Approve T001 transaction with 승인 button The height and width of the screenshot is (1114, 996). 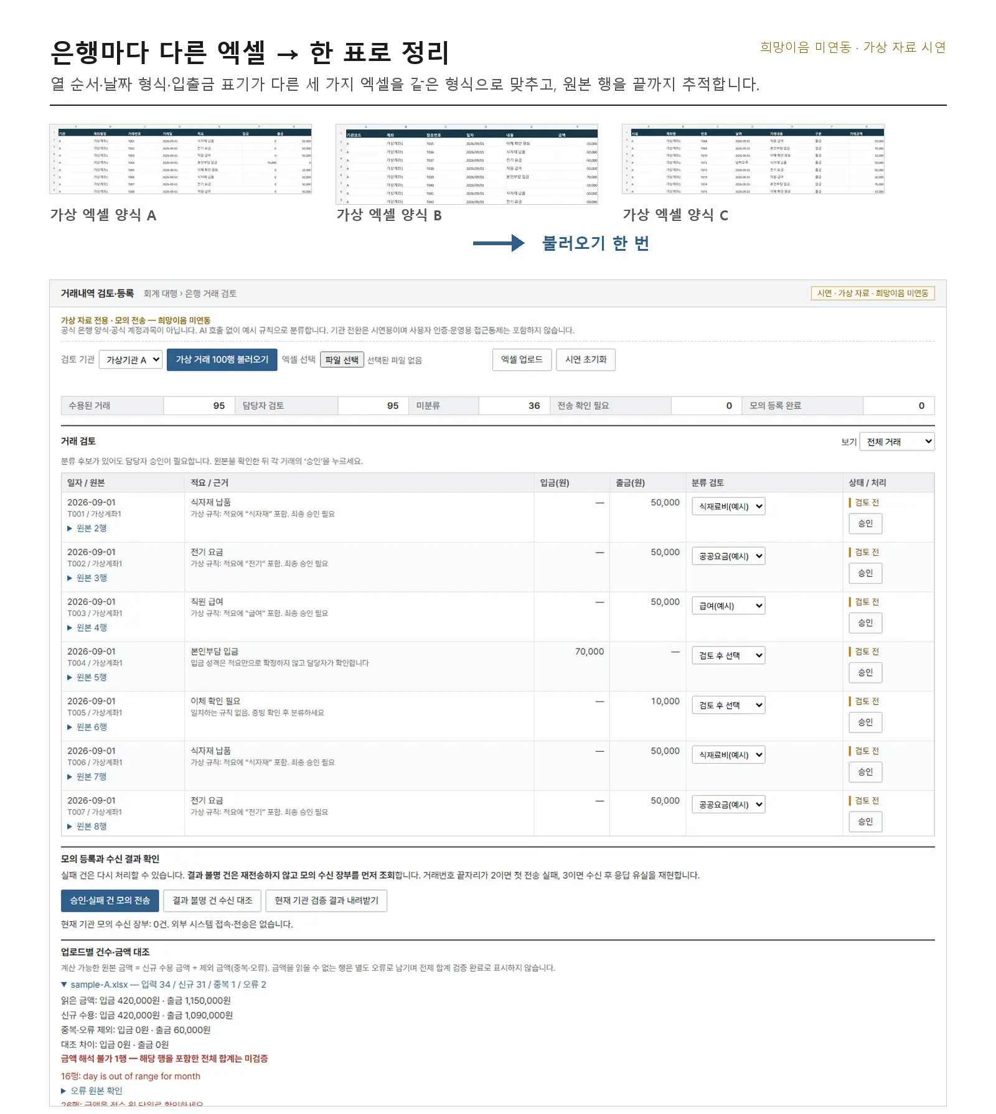[x=865, y=523]
